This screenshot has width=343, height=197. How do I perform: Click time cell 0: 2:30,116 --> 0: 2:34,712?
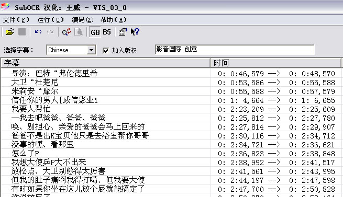pyautogui.click(x=276, y=136)
